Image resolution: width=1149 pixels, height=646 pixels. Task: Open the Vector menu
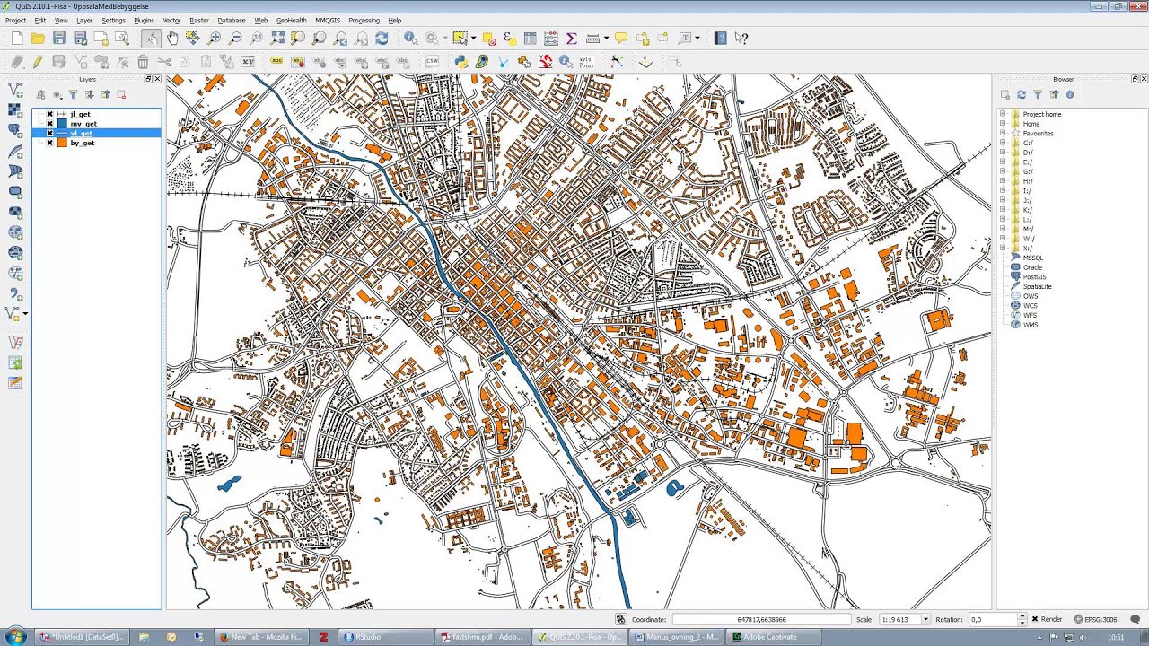click(x=171, y=20)
